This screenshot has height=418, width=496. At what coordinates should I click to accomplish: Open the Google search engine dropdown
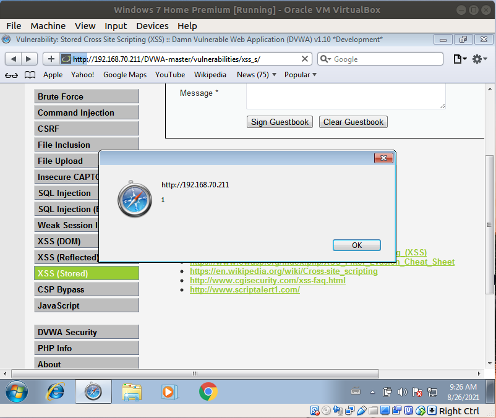pyautogui.click(x=325, y=59)
